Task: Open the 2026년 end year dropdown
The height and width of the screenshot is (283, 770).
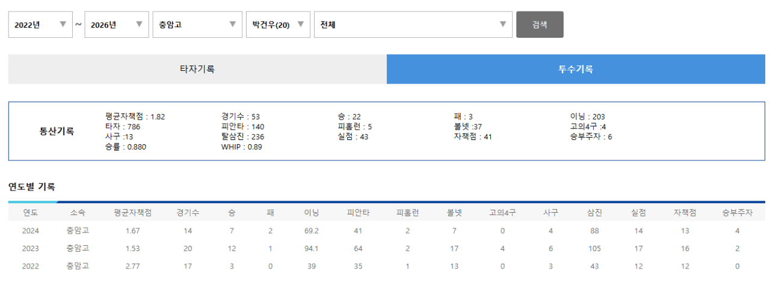Action: 117,25
